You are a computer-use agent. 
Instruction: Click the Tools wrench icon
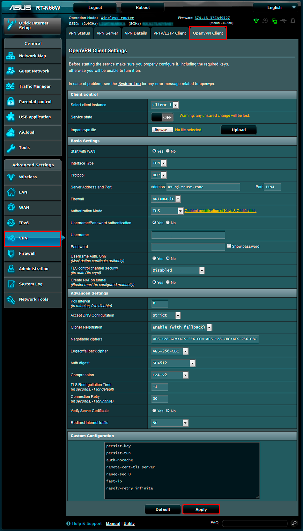(11, 148)
